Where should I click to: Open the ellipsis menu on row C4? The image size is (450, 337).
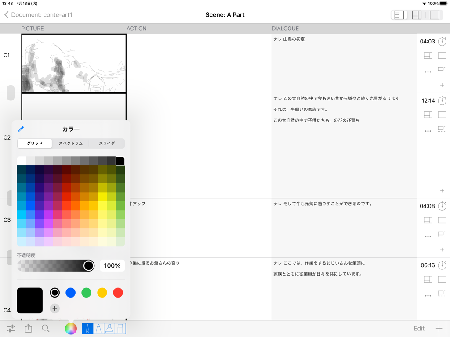pyautogui.click(x=428, y=295)
